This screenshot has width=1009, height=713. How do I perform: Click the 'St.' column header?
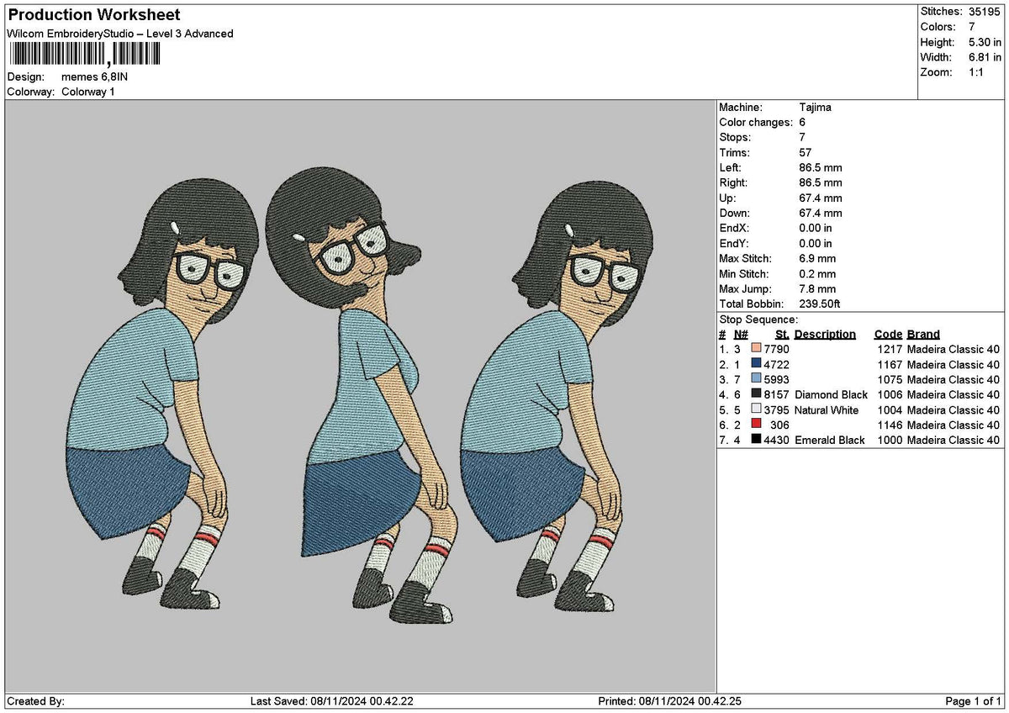pyautogui.click(x=782, y=334)
